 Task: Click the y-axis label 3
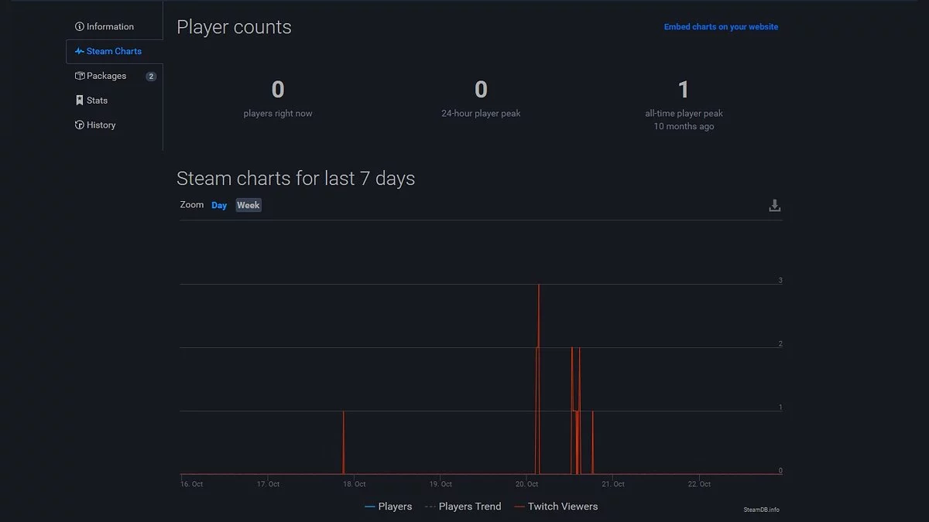click(780, 281)
